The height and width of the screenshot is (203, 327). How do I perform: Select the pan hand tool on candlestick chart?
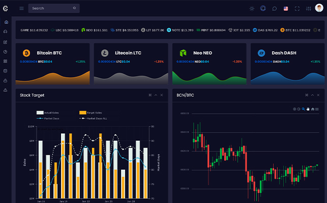coord(308,109)
